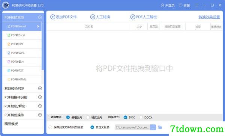Open 转换效果设置 link
Viewport: 225px width, 136px height.
point(209,17)
